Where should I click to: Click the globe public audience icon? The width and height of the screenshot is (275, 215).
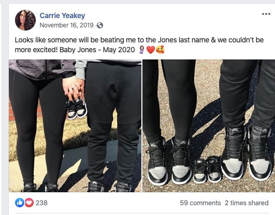pos(100,25)
